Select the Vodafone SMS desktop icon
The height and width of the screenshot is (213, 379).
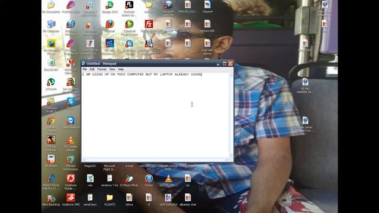click(x=70, y=200)
